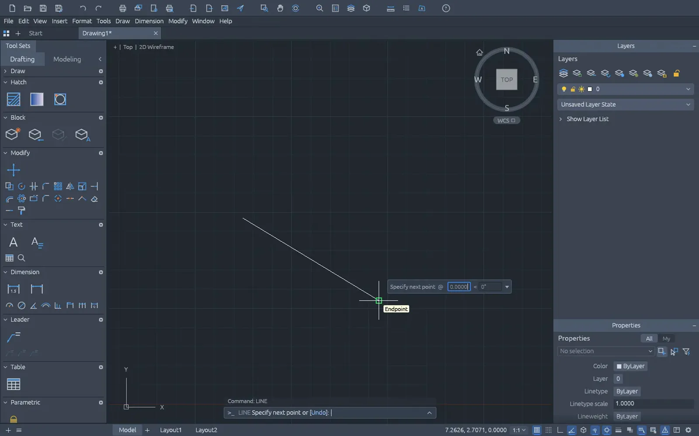Switch to the Modeling tab
The width and height of the screenshot is (699, 436).
pos(67,59)
